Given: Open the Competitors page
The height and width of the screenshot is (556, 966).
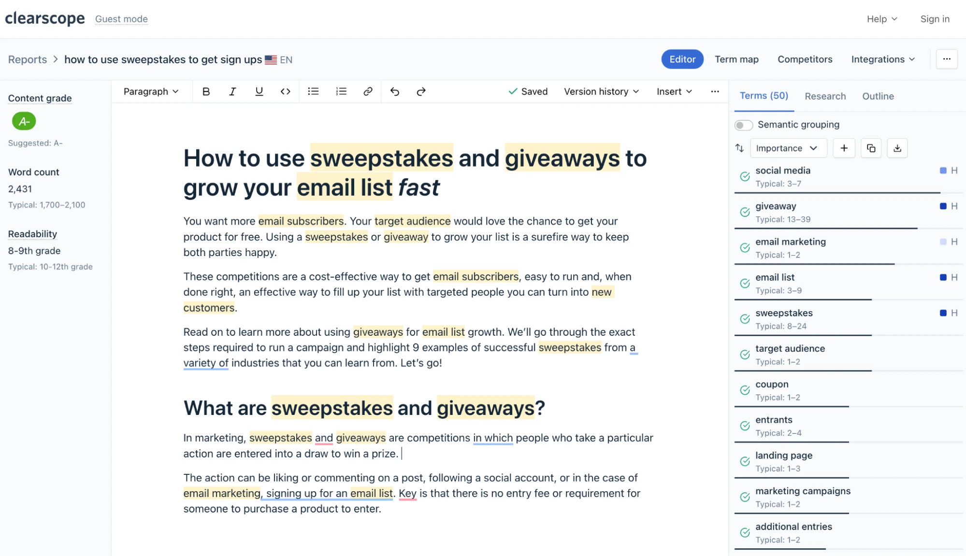Looking at the screenshot, I should pos(805,59).
